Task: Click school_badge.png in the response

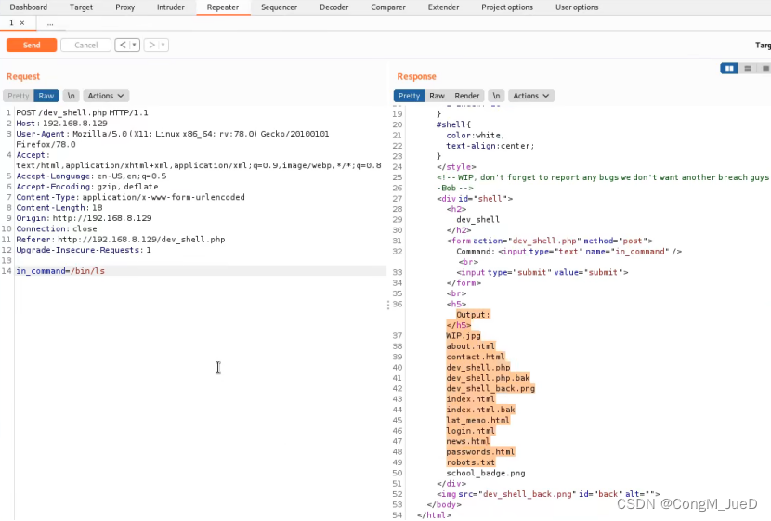Action: 486,473
